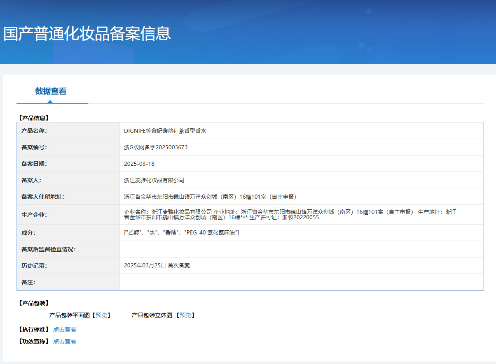Click the 备案后监督检查情况 label cell
Image resolution: width=496 pixels, height=364 pixels.
pos(68,249)
